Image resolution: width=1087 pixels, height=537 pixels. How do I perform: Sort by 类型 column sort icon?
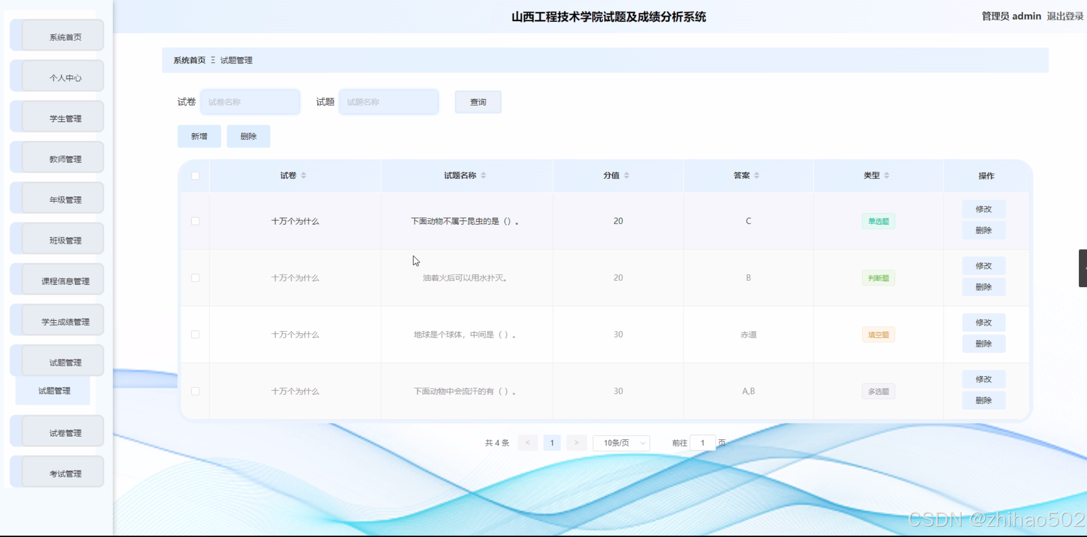887,176
